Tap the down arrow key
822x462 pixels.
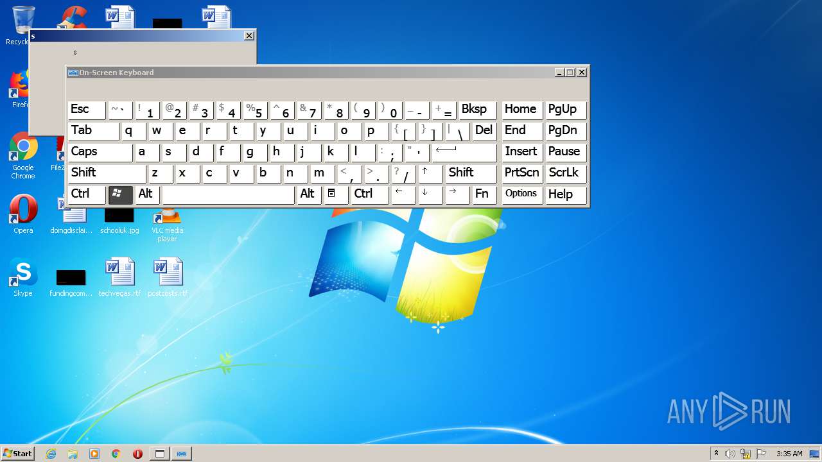point(430,194)
